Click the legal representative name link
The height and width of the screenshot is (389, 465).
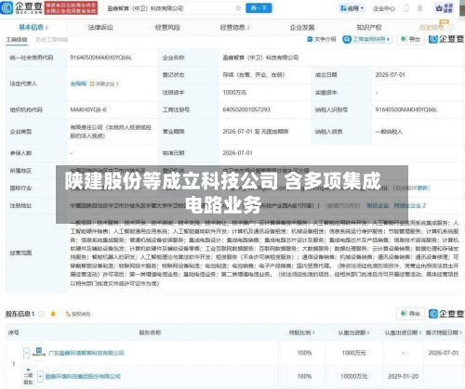[x=78, y=84]
